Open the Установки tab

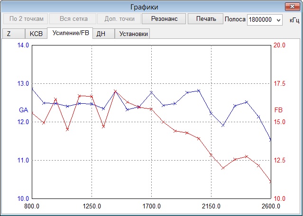[x=133, y=34]
